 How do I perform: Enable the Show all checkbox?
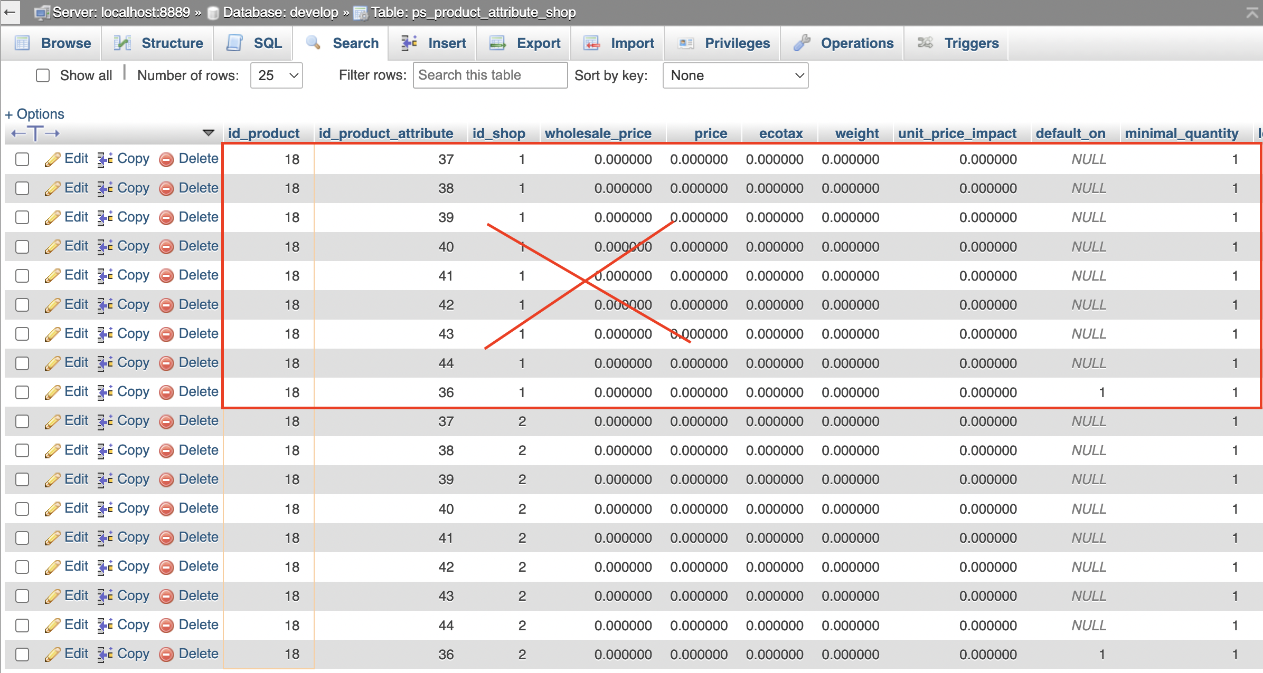[x=43, y=75]
